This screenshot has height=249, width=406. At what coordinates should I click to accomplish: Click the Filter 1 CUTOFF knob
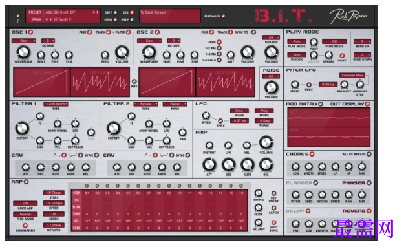click(x=22, y=128)
